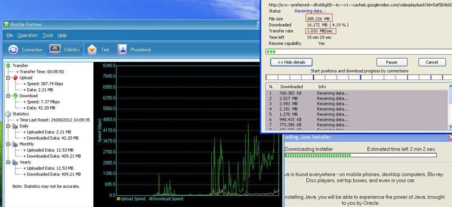
Task: Select the green Transfer arrows icon in tree
Action: click(x=8, y=66)
